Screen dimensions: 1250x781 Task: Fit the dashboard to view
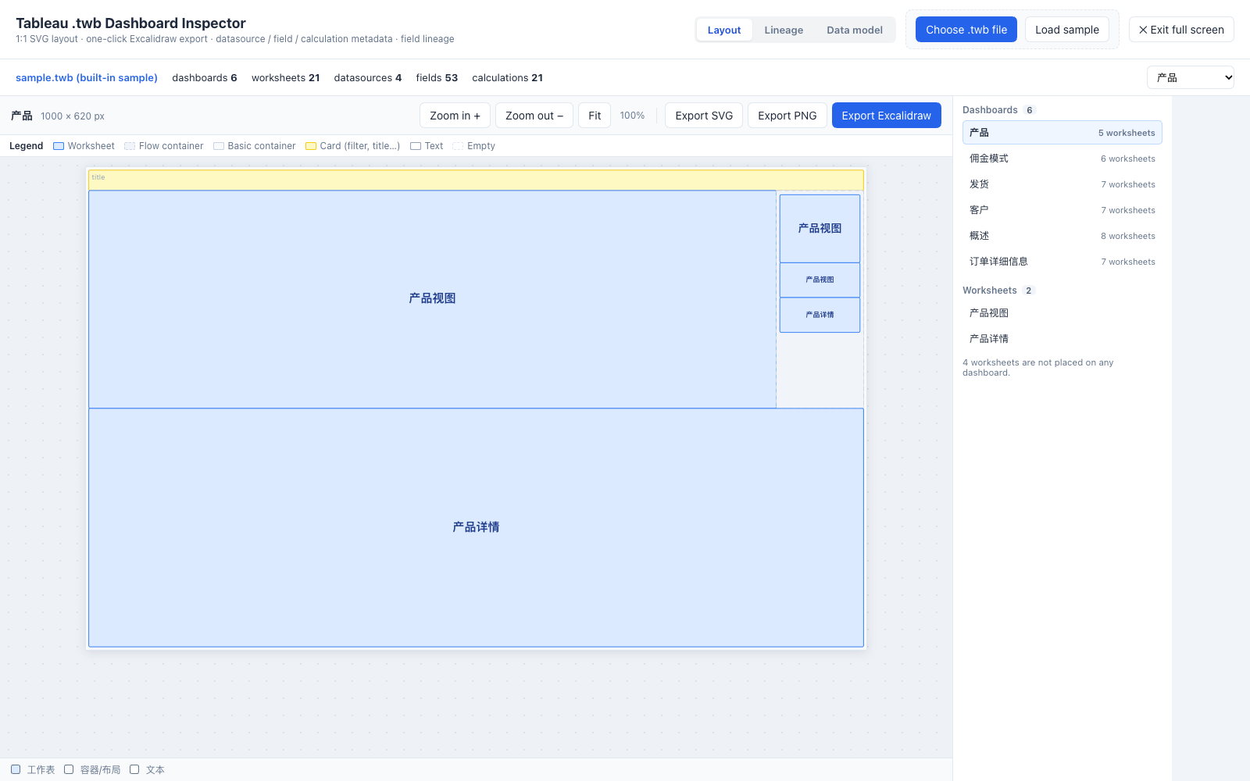click(x=595, y=116)
